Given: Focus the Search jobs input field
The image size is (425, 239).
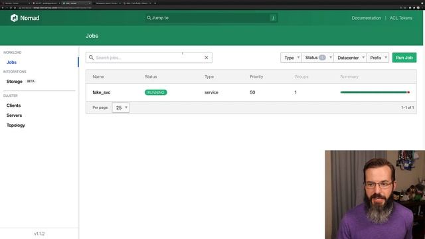Looking at the screenshot, I should 149,58.
